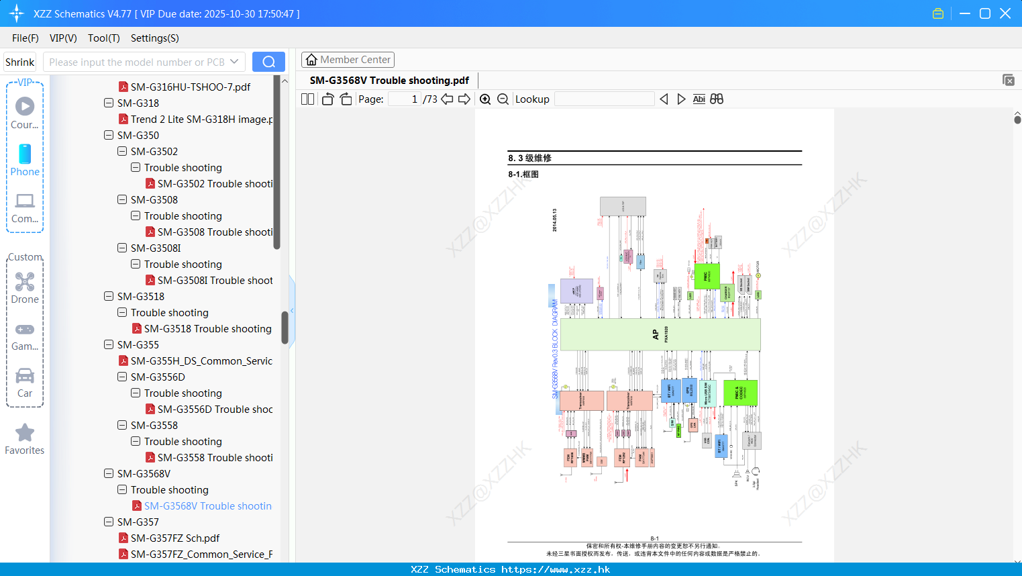Open the Courses sidebar icon

pos(25,106)
